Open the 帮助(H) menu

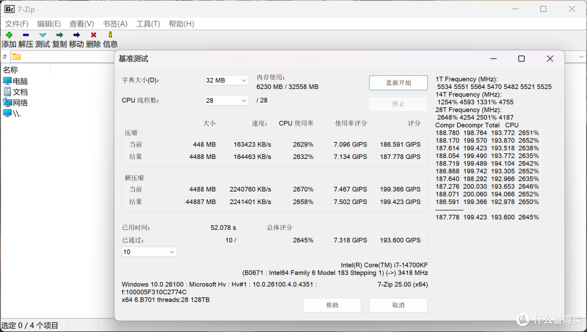click(x=181, y=24)
